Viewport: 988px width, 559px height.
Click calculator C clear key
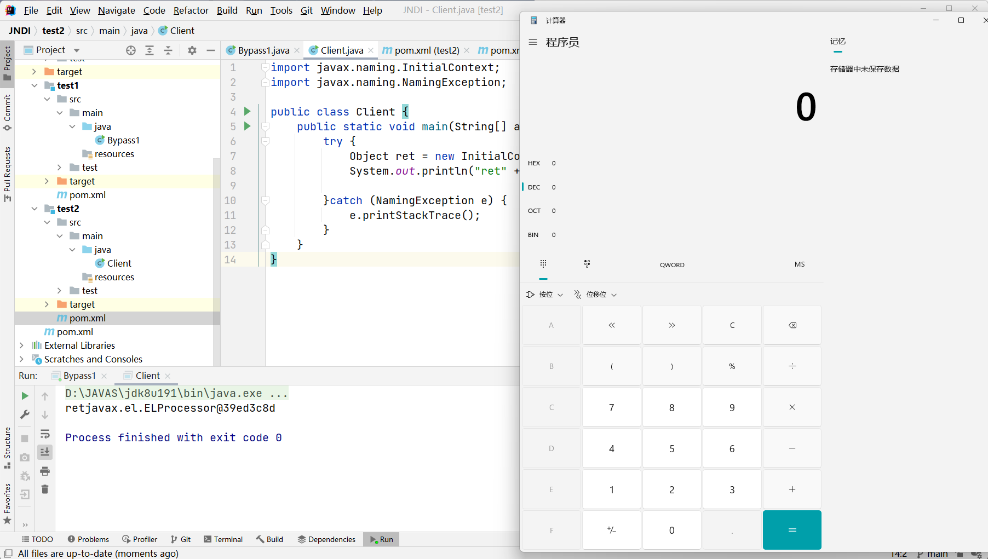(x=732, y=325)
